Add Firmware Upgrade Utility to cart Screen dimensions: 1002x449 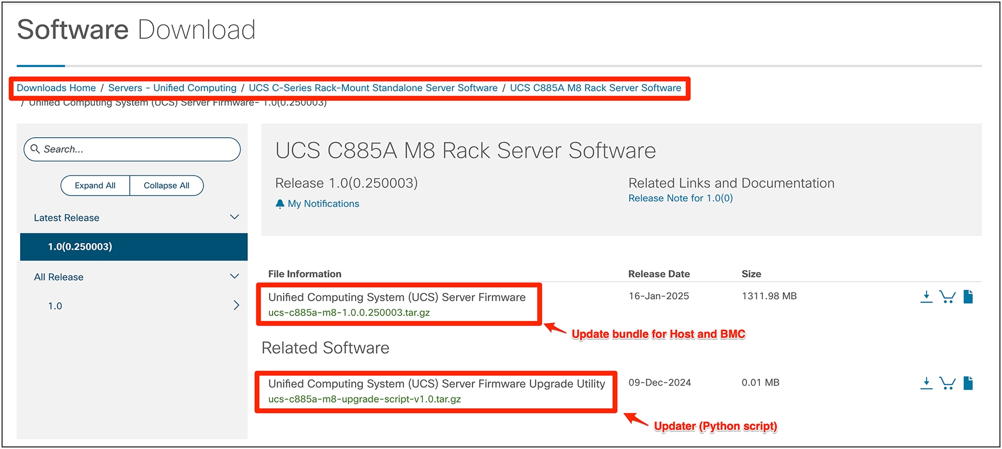tap(947, 383)
